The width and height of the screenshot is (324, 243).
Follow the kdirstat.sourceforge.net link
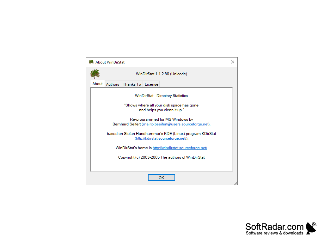161,138
